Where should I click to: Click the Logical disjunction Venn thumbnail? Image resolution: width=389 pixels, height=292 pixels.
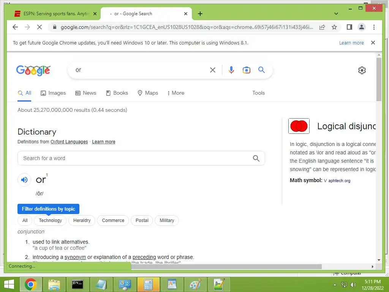[x=299, y=126]
